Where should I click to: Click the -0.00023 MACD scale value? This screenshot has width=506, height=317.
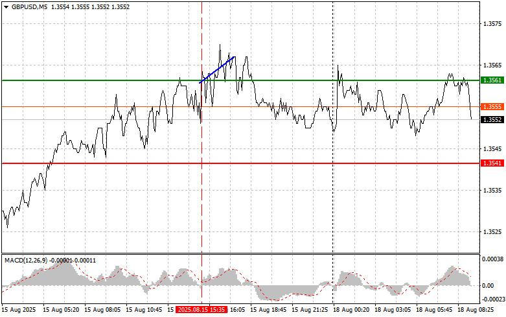click(492, 299)
